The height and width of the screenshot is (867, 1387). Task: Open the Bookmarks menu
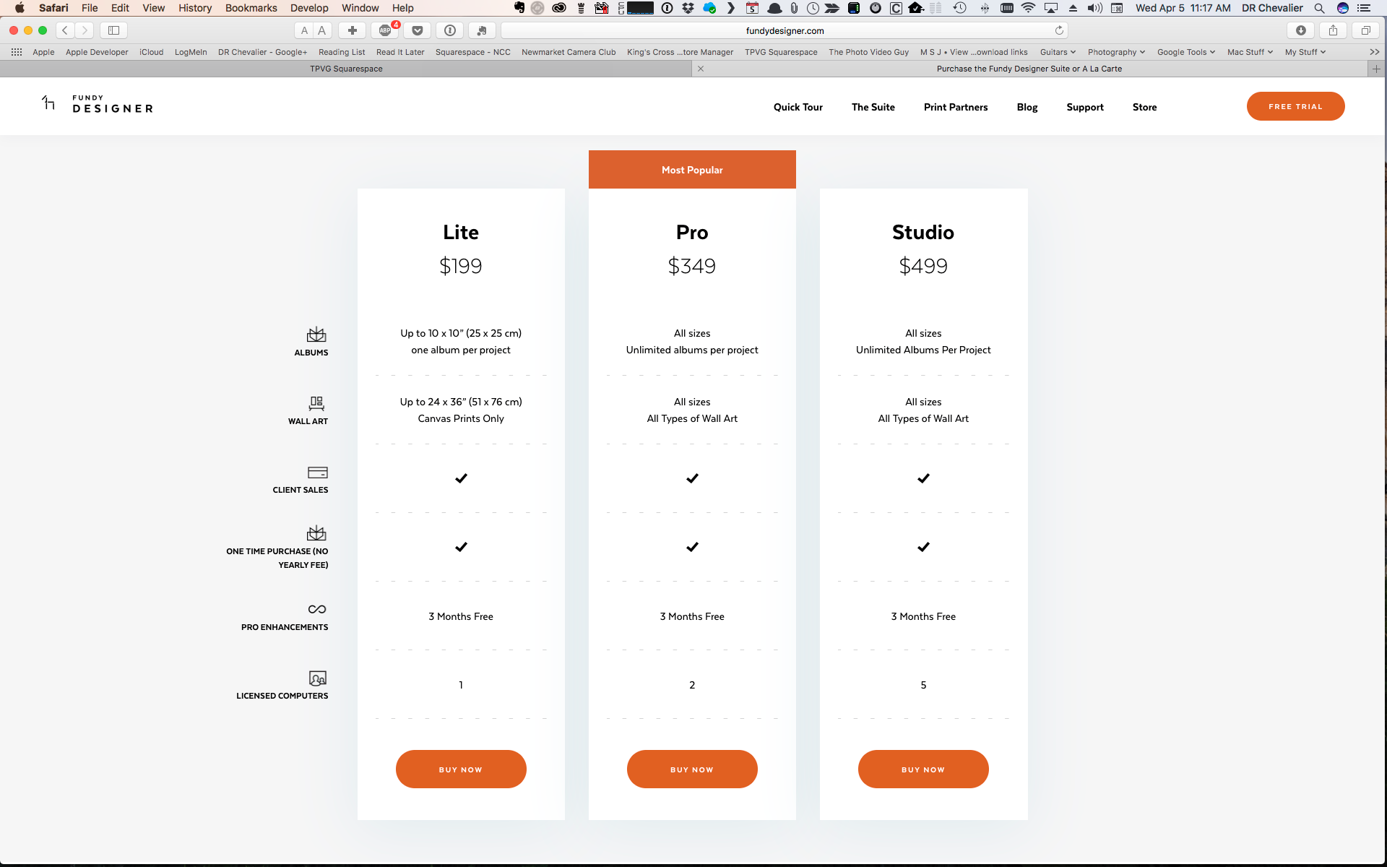251,8
